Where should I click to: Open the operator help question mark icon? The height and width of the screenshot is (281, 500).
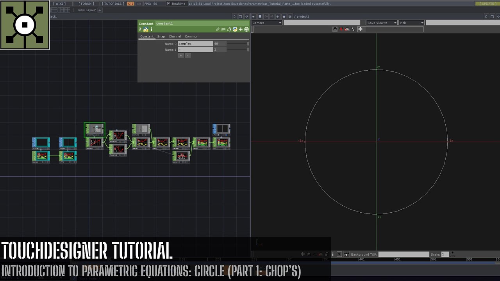click(140, 29)
